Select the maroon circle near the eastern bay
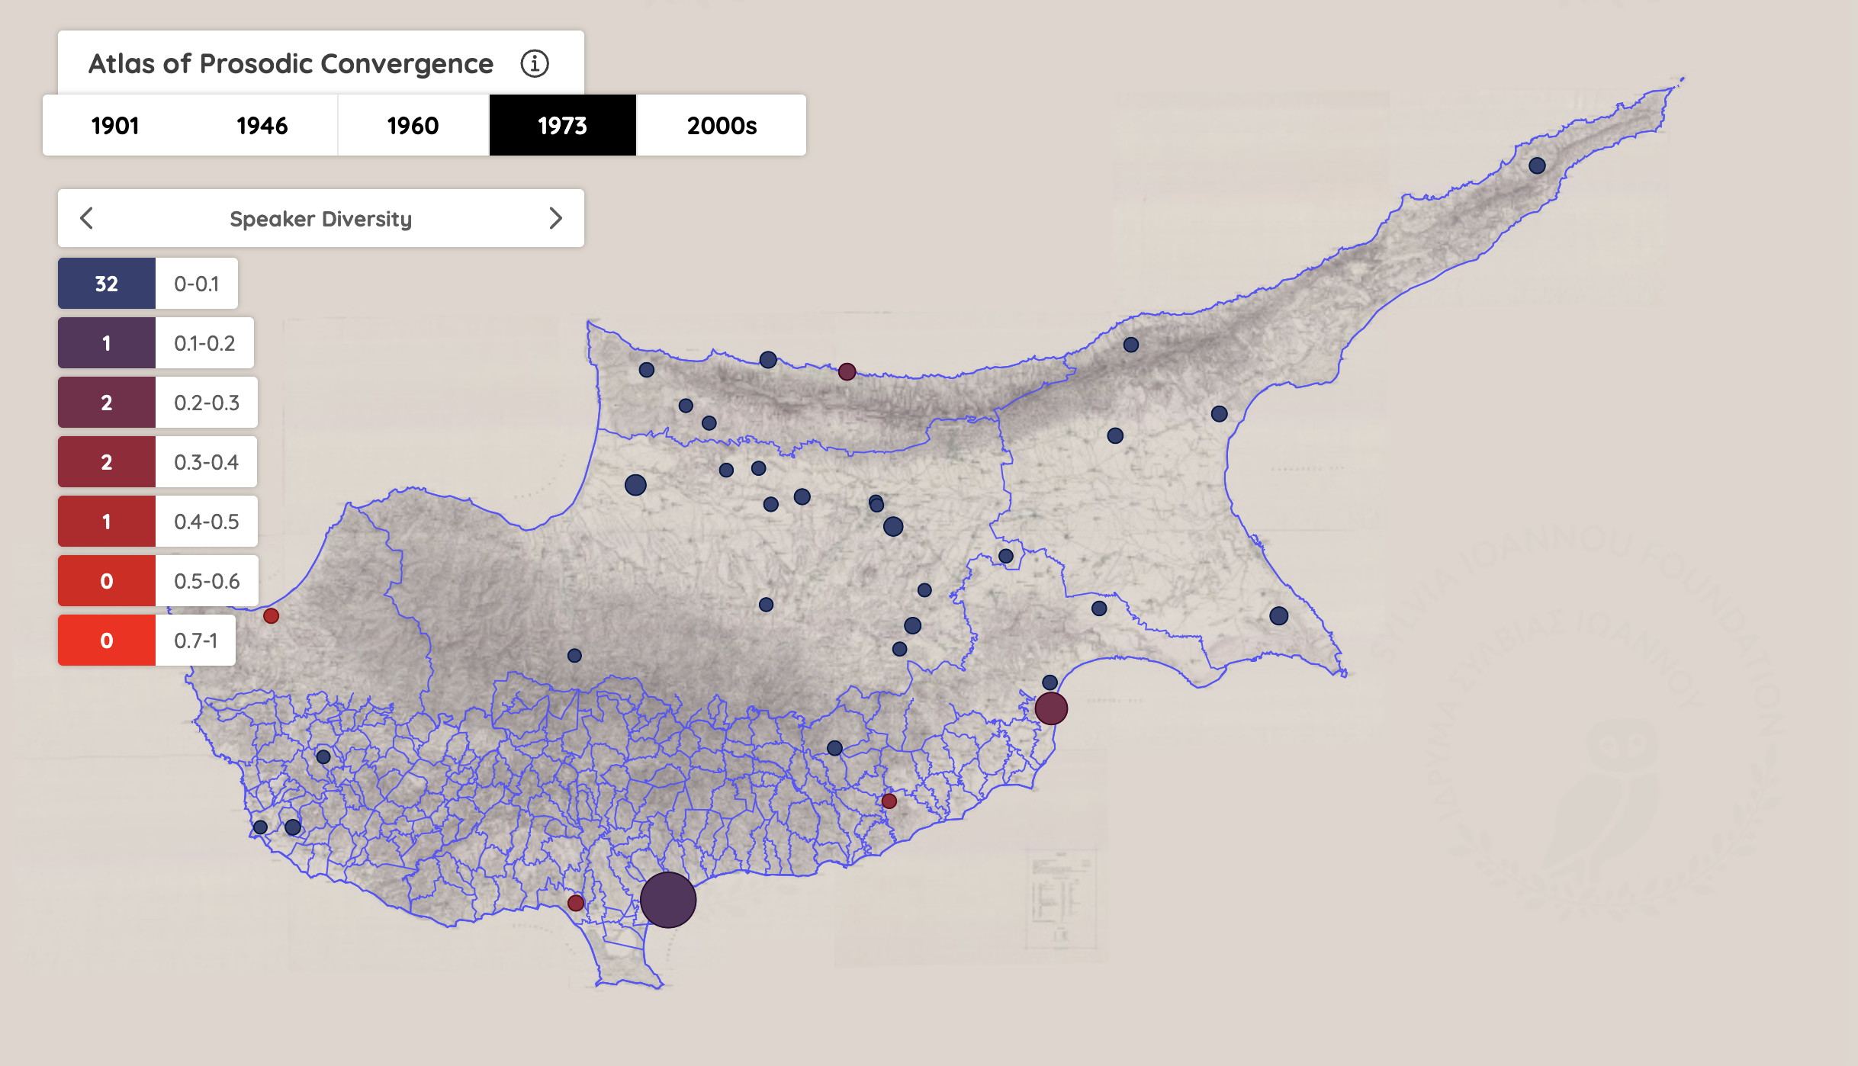 (x=1052, y=708)
